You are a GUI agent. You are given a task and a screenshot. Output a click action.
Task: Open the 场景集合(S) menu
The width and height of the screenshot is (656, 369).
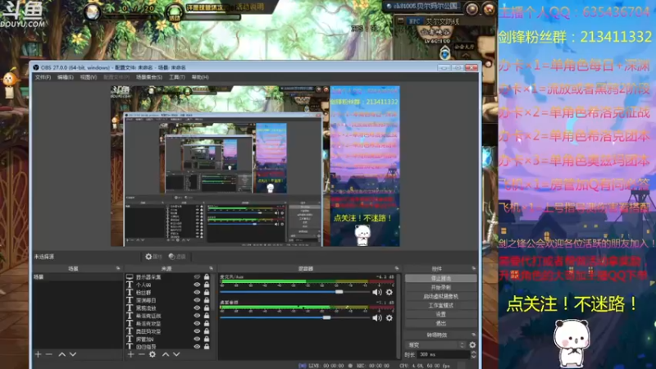(149, 77)
